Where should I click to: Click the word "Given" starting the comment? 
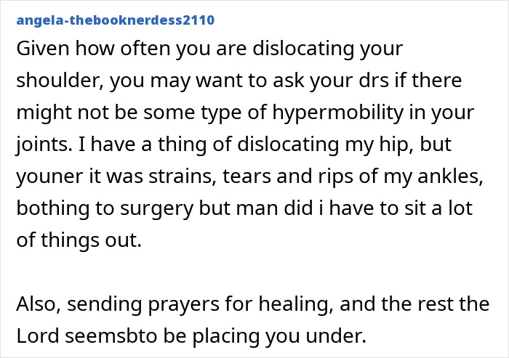click(41, 50)
